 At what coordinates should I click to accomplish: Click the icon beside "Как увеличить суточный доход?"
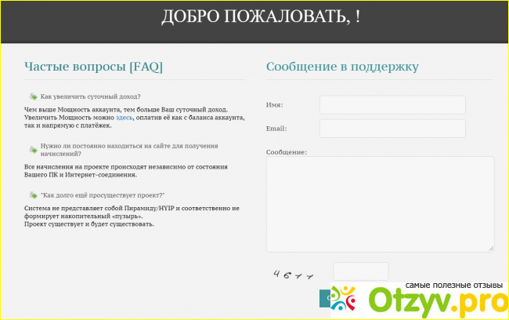pos(33,96)
